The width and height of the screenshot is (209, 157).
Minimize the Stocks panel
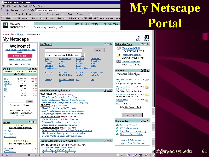[33, 69]
